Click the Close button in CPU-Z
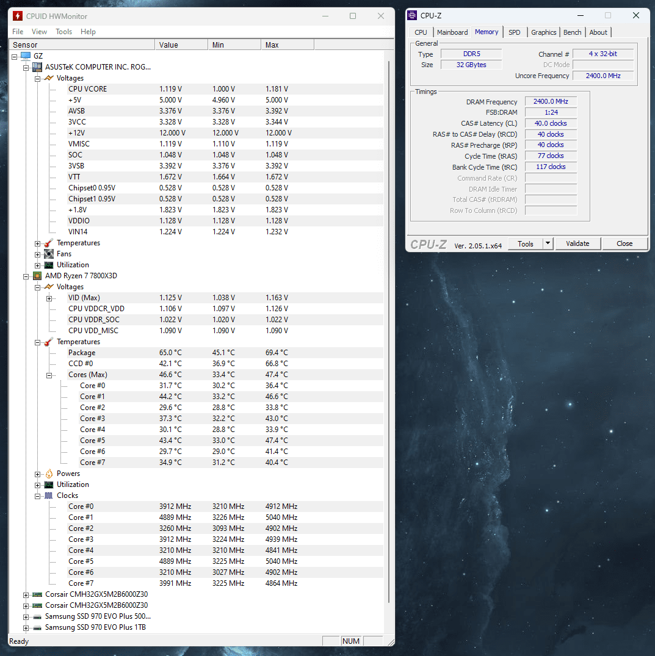This screenshot has width=655, height=656. 624,243
